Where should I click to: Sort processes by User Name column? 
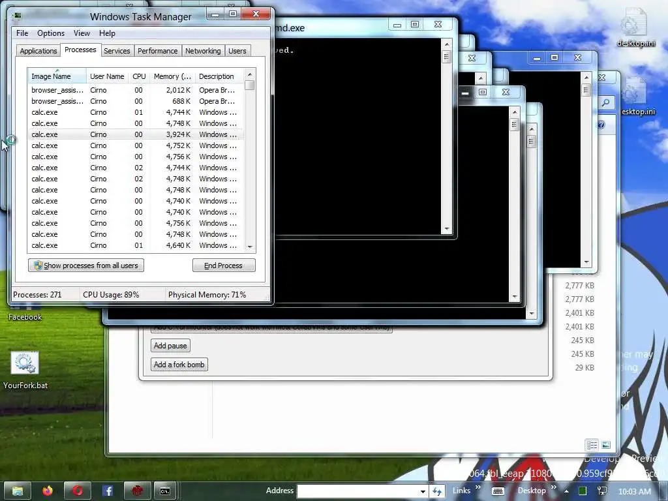107,76
